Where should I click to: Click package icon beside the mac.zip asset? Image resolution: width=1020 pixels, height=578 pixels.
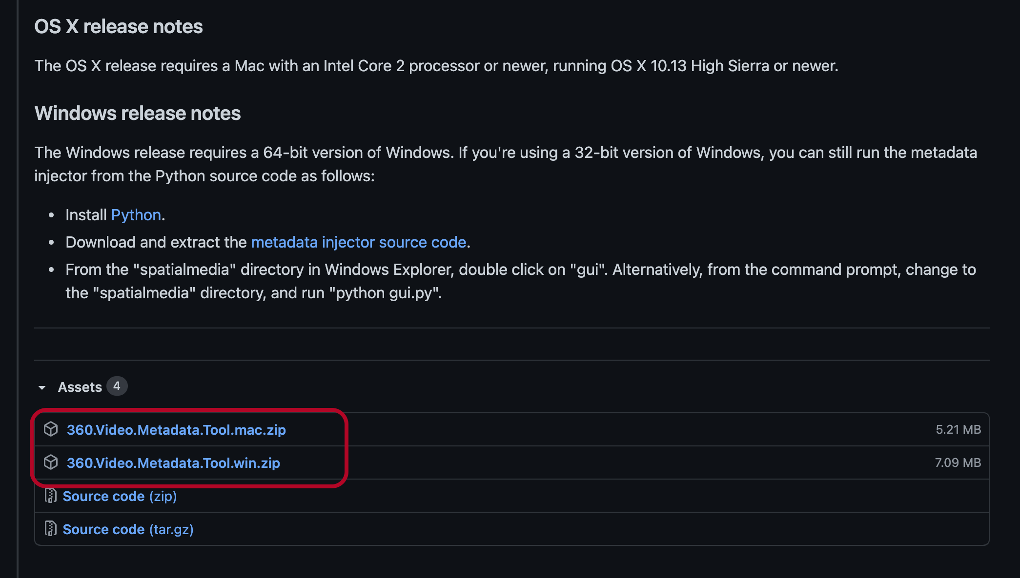click(x=51, y=429)
